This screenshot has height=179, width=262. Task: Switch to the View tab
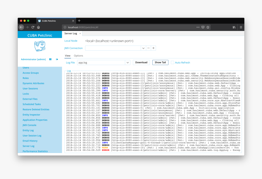click(x=68, y=56)
